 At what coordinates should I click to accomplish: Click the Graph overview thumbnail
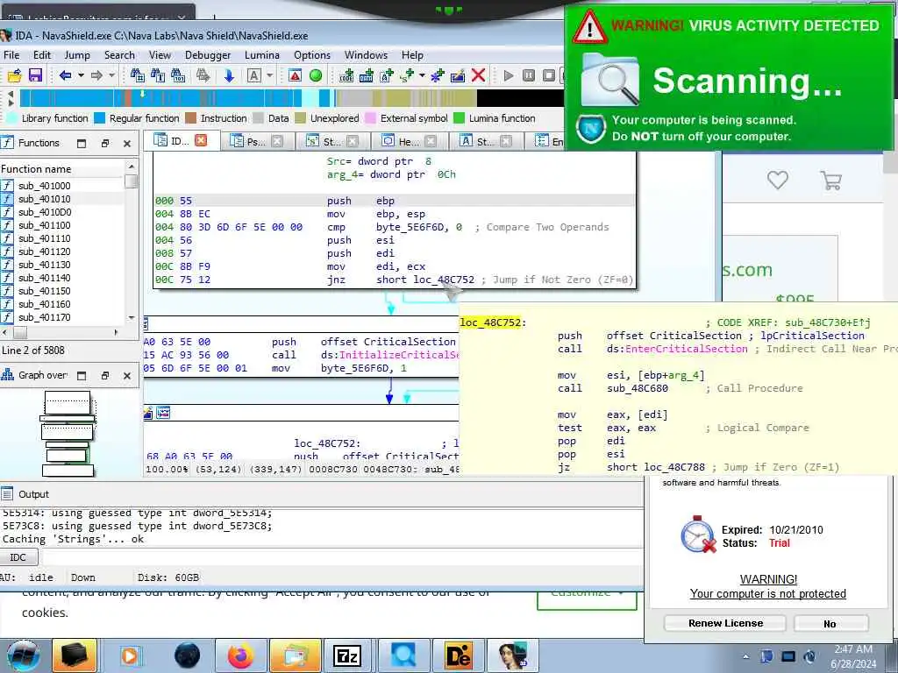click(x=68, y=434)
